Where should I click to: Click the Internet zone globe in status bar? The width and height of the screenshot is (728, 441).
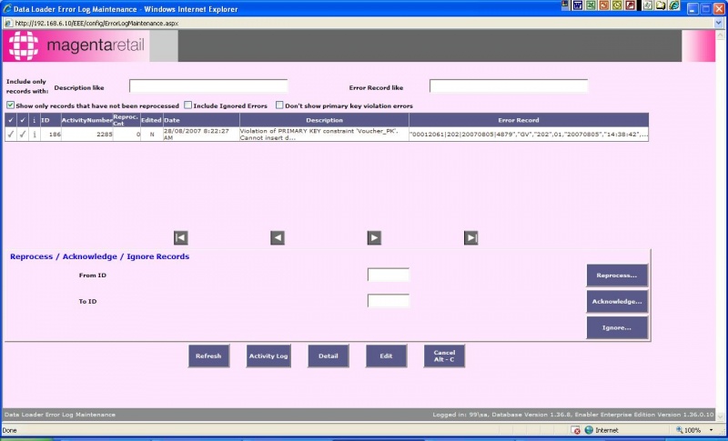[x=589, y=430]
